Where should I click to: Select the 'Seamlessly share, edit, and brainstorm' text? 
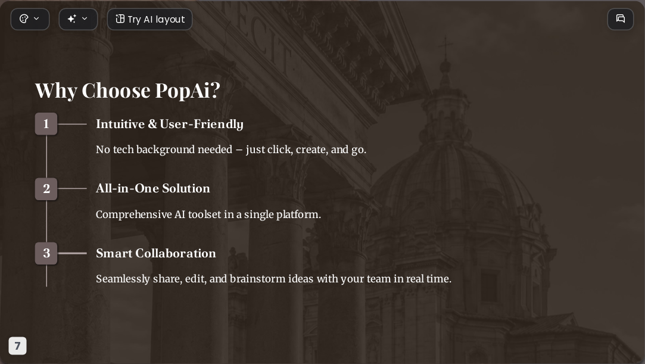click(x=273, y=279)
